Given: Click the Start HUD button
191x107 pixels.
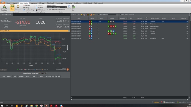Looking at the screenshot, I should [39, 5].
